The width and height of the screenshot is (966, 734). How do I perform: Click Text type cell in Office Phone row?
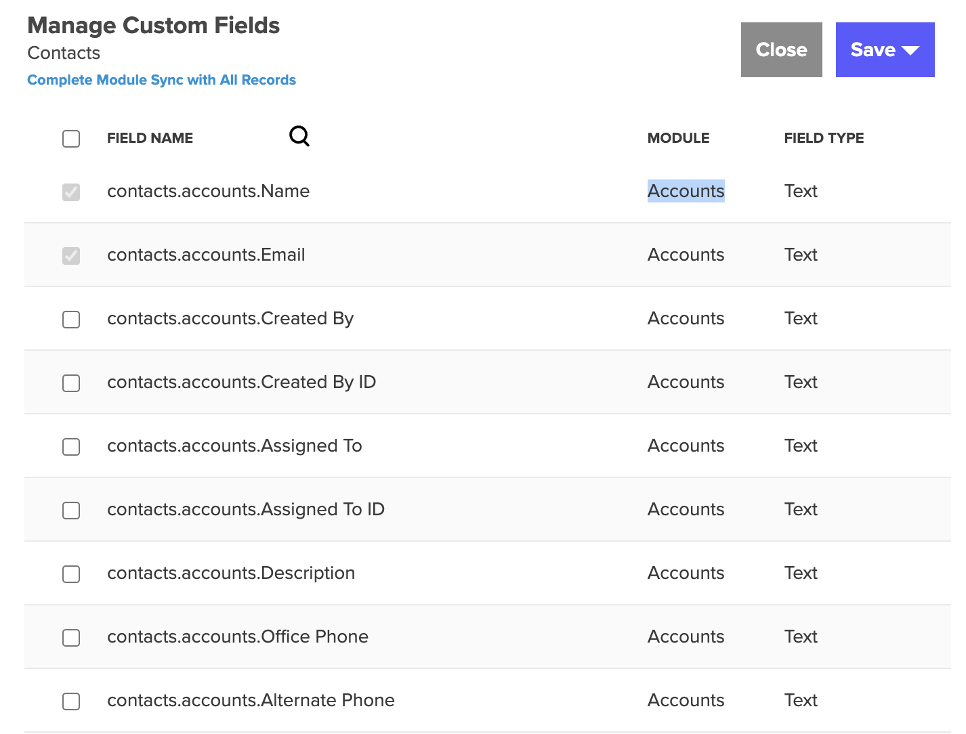coord(801,636)
